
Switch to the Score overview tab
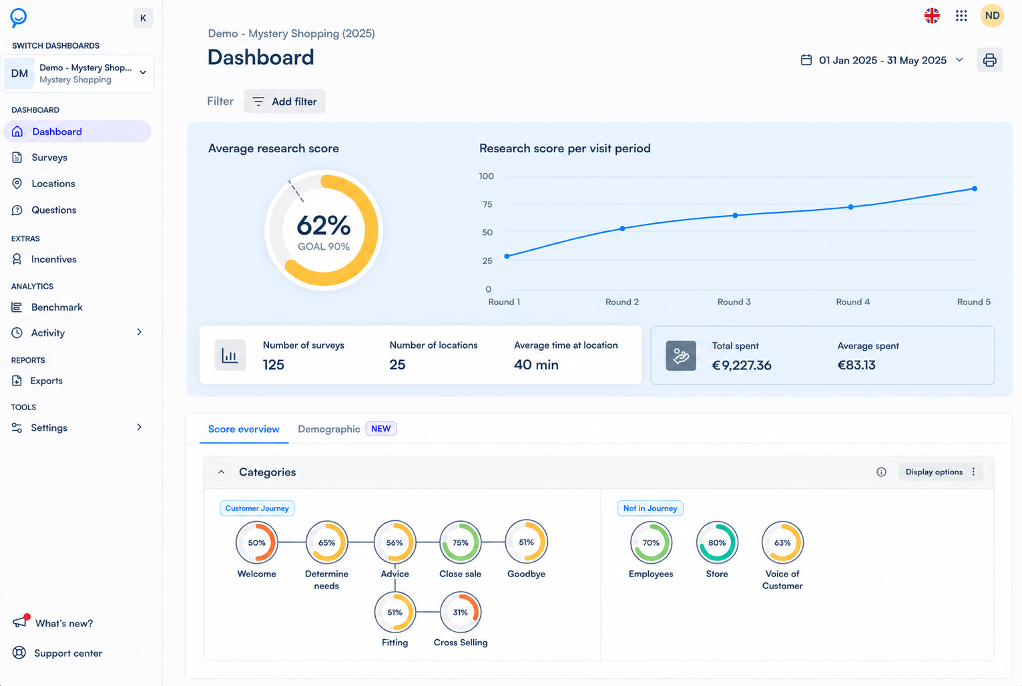point(244,429)
